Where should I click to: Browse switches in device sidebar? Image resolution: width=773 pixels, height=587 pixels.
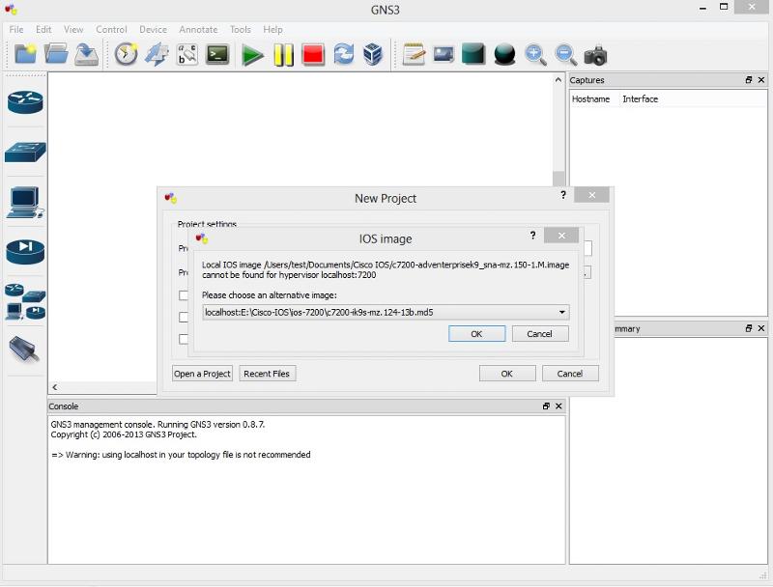click(25, 153)
